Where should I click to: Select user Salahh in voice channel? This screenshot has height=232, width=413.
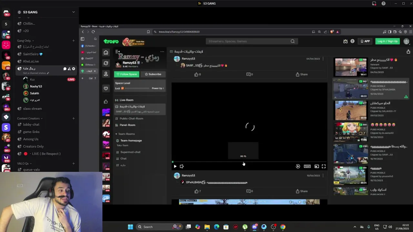click(34, 93)
